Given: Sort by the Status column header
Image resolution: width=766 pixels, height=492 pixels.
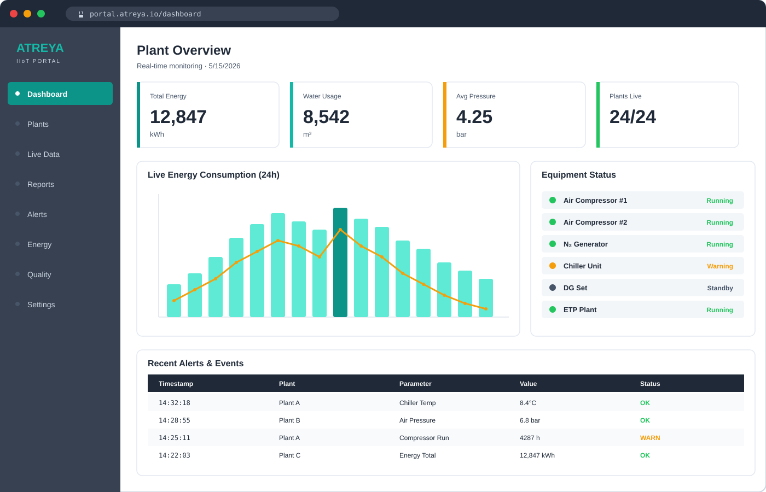Looking at the screenshot, I should (x=650, y=384).
